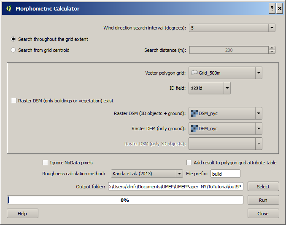
Task: Click the Close button
Action: point(263,214)
